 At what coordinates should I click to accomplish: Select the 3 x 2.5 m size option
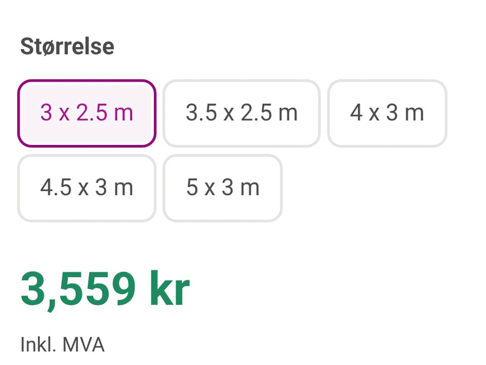tap(87, 113)
